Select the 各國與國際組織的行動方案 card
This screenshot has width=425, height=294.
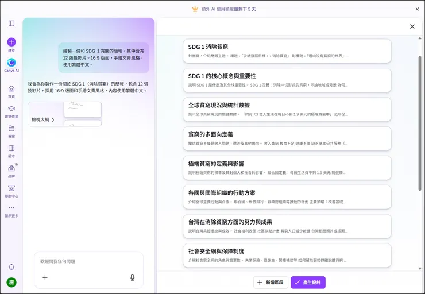tap(287, 198)
